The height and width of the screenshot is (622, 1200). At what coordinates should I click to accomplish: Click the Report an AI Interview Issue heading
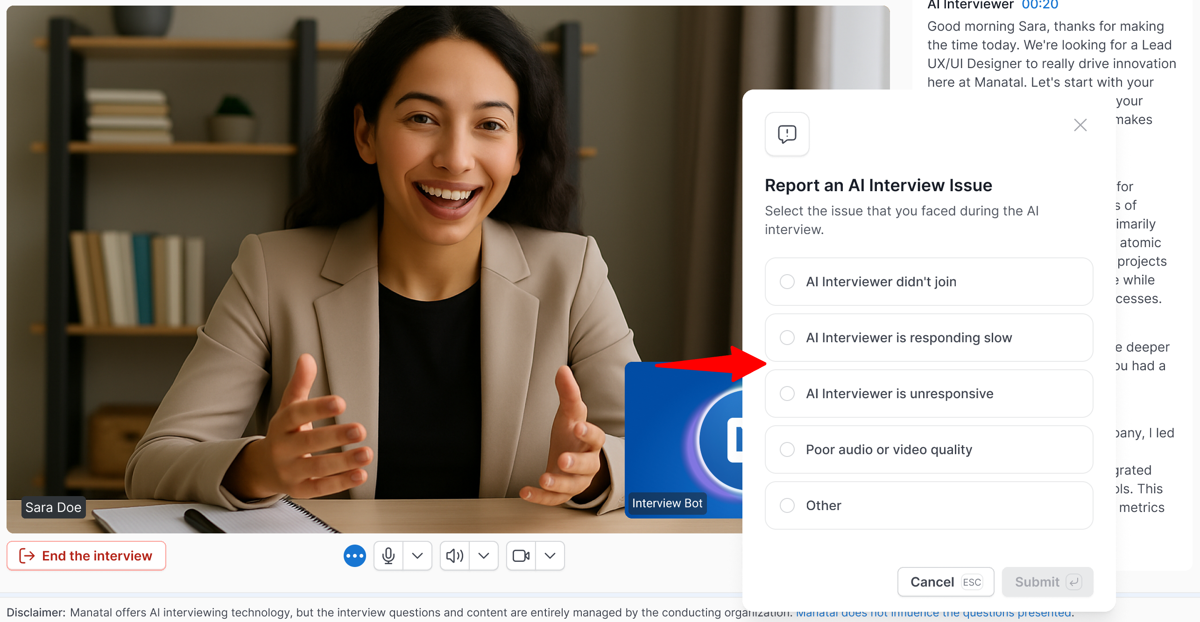pyautogui.click(x=878, y=185)
